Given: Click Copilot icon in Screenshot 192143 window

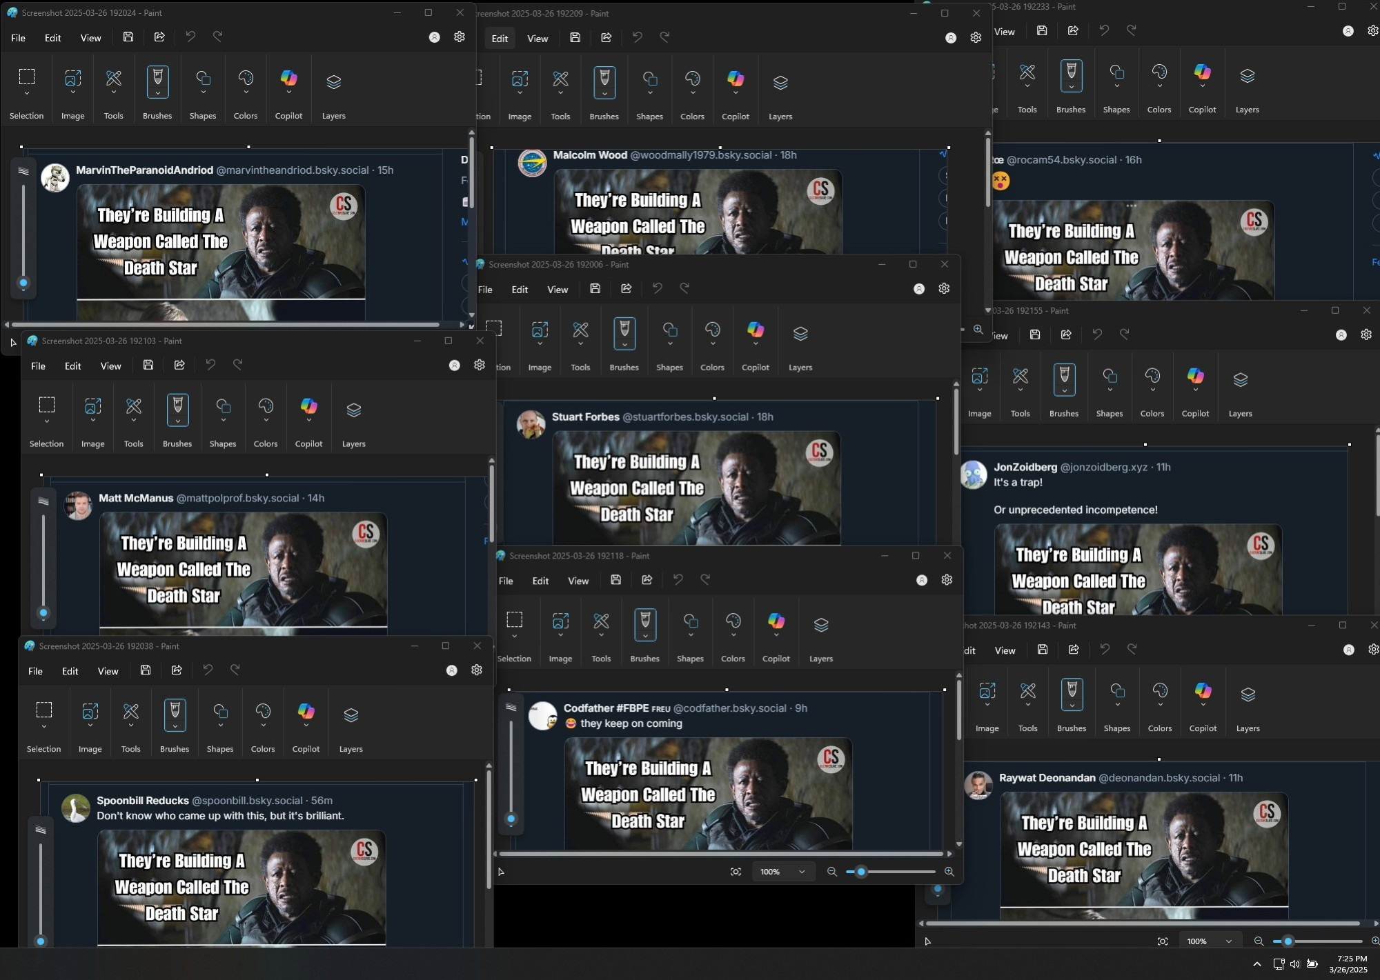Looking at the screenshot, I should pos(1203,690).
